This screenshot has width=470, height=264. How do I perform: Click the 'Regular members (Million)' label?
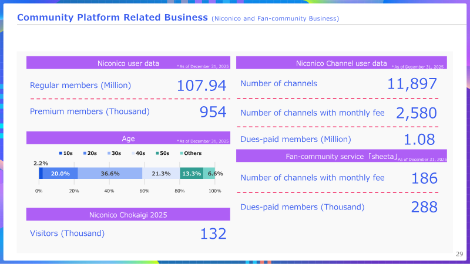80,85
